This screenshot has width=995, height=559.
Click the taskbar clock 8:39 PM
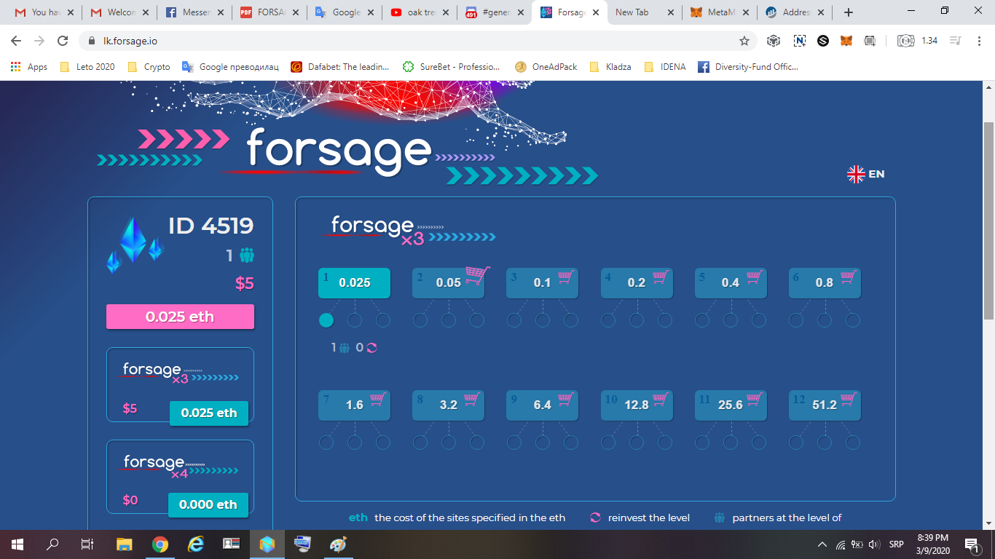pyautogui.click(x=933, y=544)
